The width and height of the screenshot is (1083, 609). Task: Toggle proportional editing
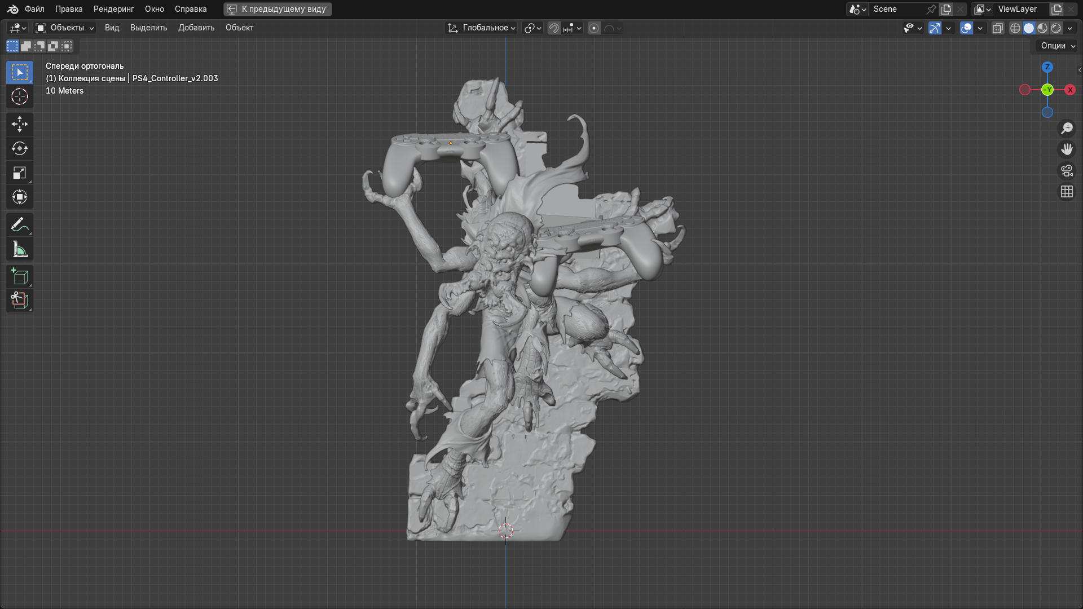(594, 28)
